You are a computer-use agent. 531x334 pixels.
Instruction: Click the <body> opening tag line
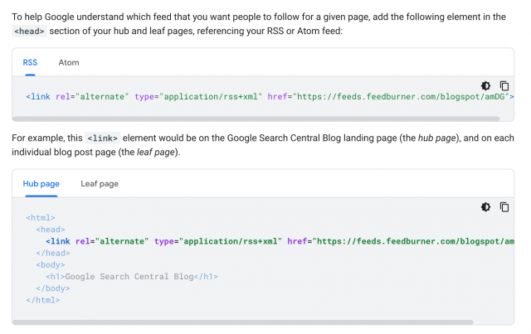pos(51,264)
